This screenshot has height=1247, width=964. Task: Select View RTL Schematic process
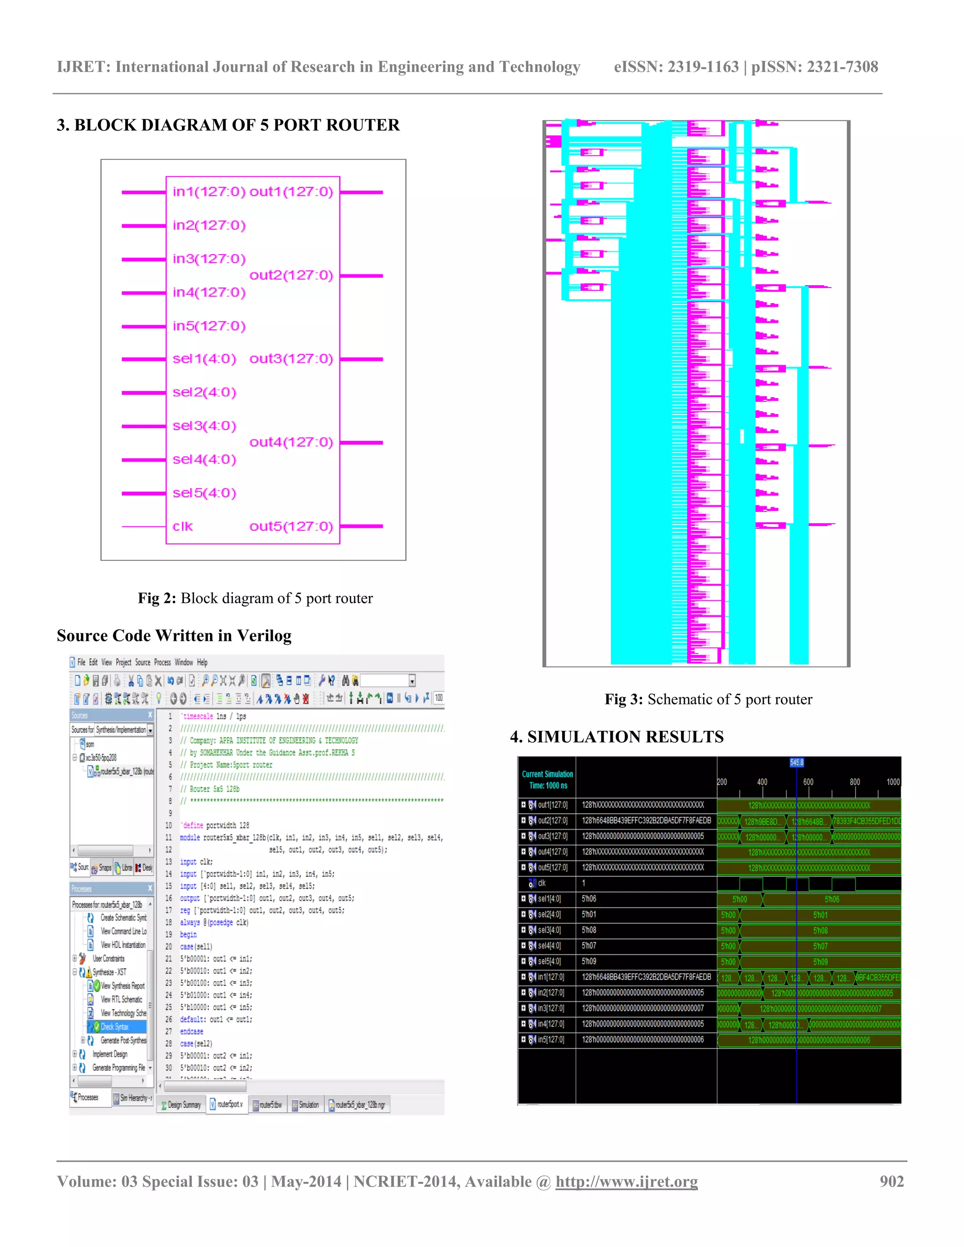coord(121,999)
